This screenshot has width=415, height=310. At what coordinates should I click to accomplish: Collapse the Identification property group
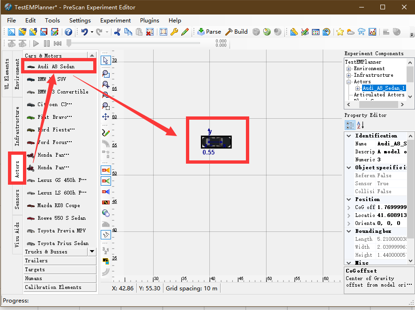(x=349, y=136)
